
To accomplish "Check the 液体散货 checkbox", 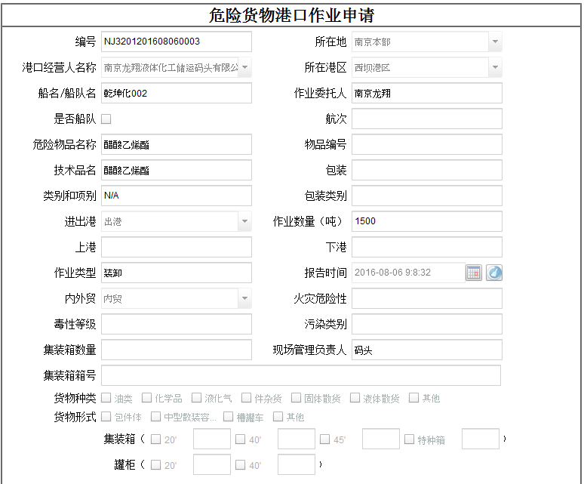I will click(x=355, y=398).
